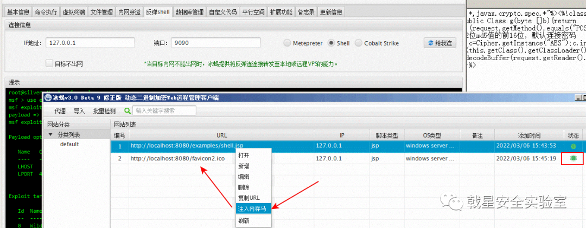Focus the IP地址 input field
Screen dimensions: 586x228
point(90,43)
